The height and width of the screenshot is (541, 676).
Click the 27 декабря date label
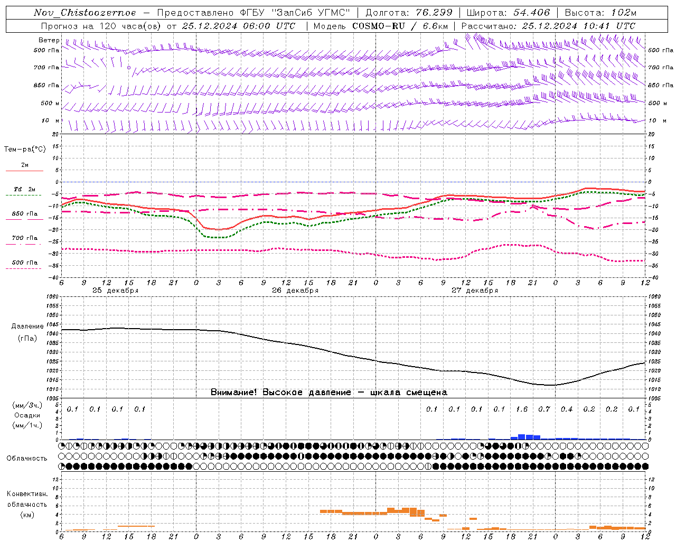click(475, 291)
